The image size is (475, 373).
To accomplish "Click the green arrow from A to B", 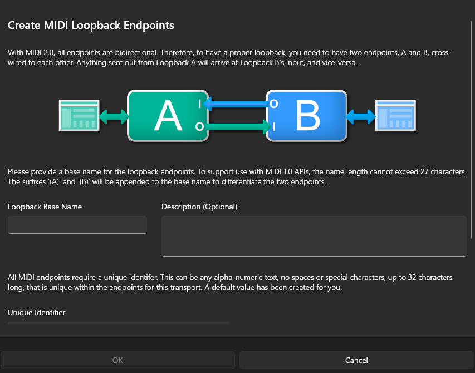I will pos(239,126).
